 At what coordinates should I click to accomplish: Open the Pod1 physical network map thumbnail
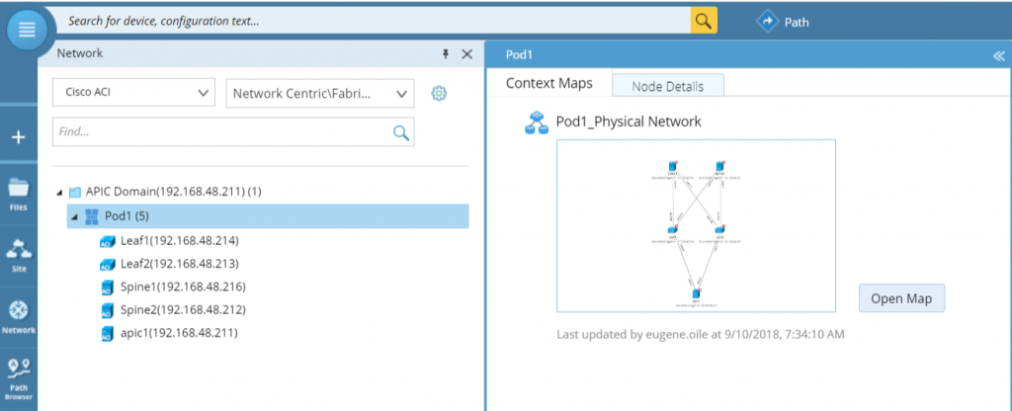point(696,226)
